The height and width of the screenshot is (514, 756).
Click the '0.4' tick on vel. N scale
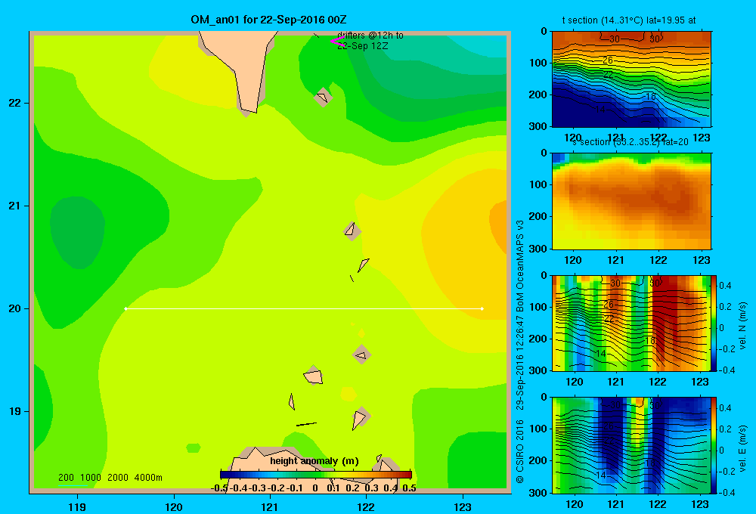(x=725, y=286)
